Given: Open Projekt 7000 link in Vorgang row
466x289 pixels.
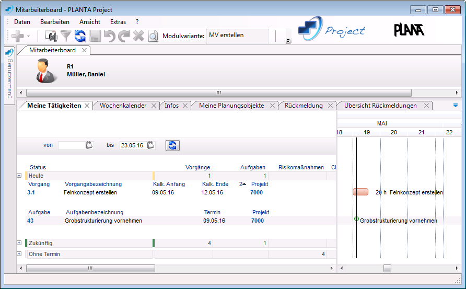Looking at the screenshot, I should pos(257,192).
